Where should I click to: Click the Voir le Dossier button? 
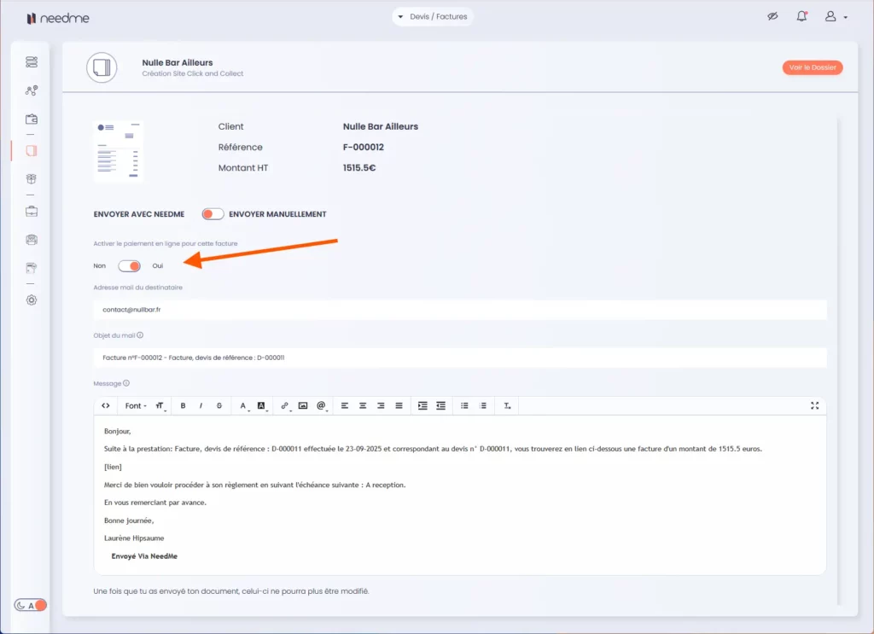812,67
